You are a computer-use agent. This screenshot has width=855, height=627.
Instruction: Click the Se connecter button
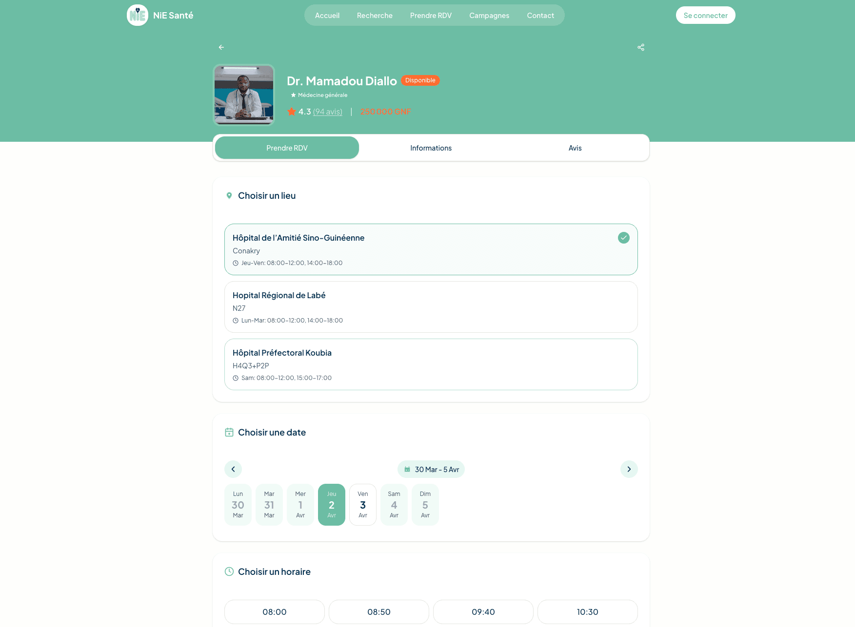(706, 15)
